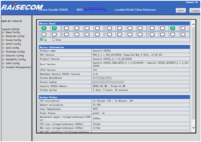Click the Memory utilization value '23.39%'
Viewport: 201px width, 142px height.
(97, 105)
